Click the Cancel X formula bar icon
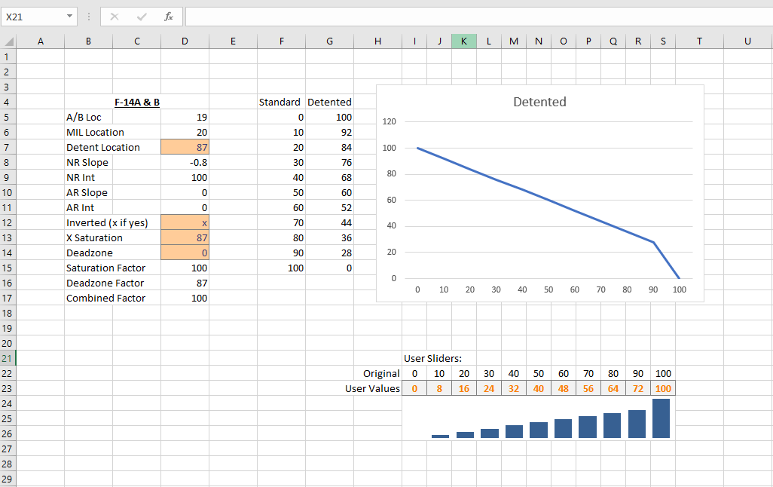The image size is (773, 487). [115, 17]
